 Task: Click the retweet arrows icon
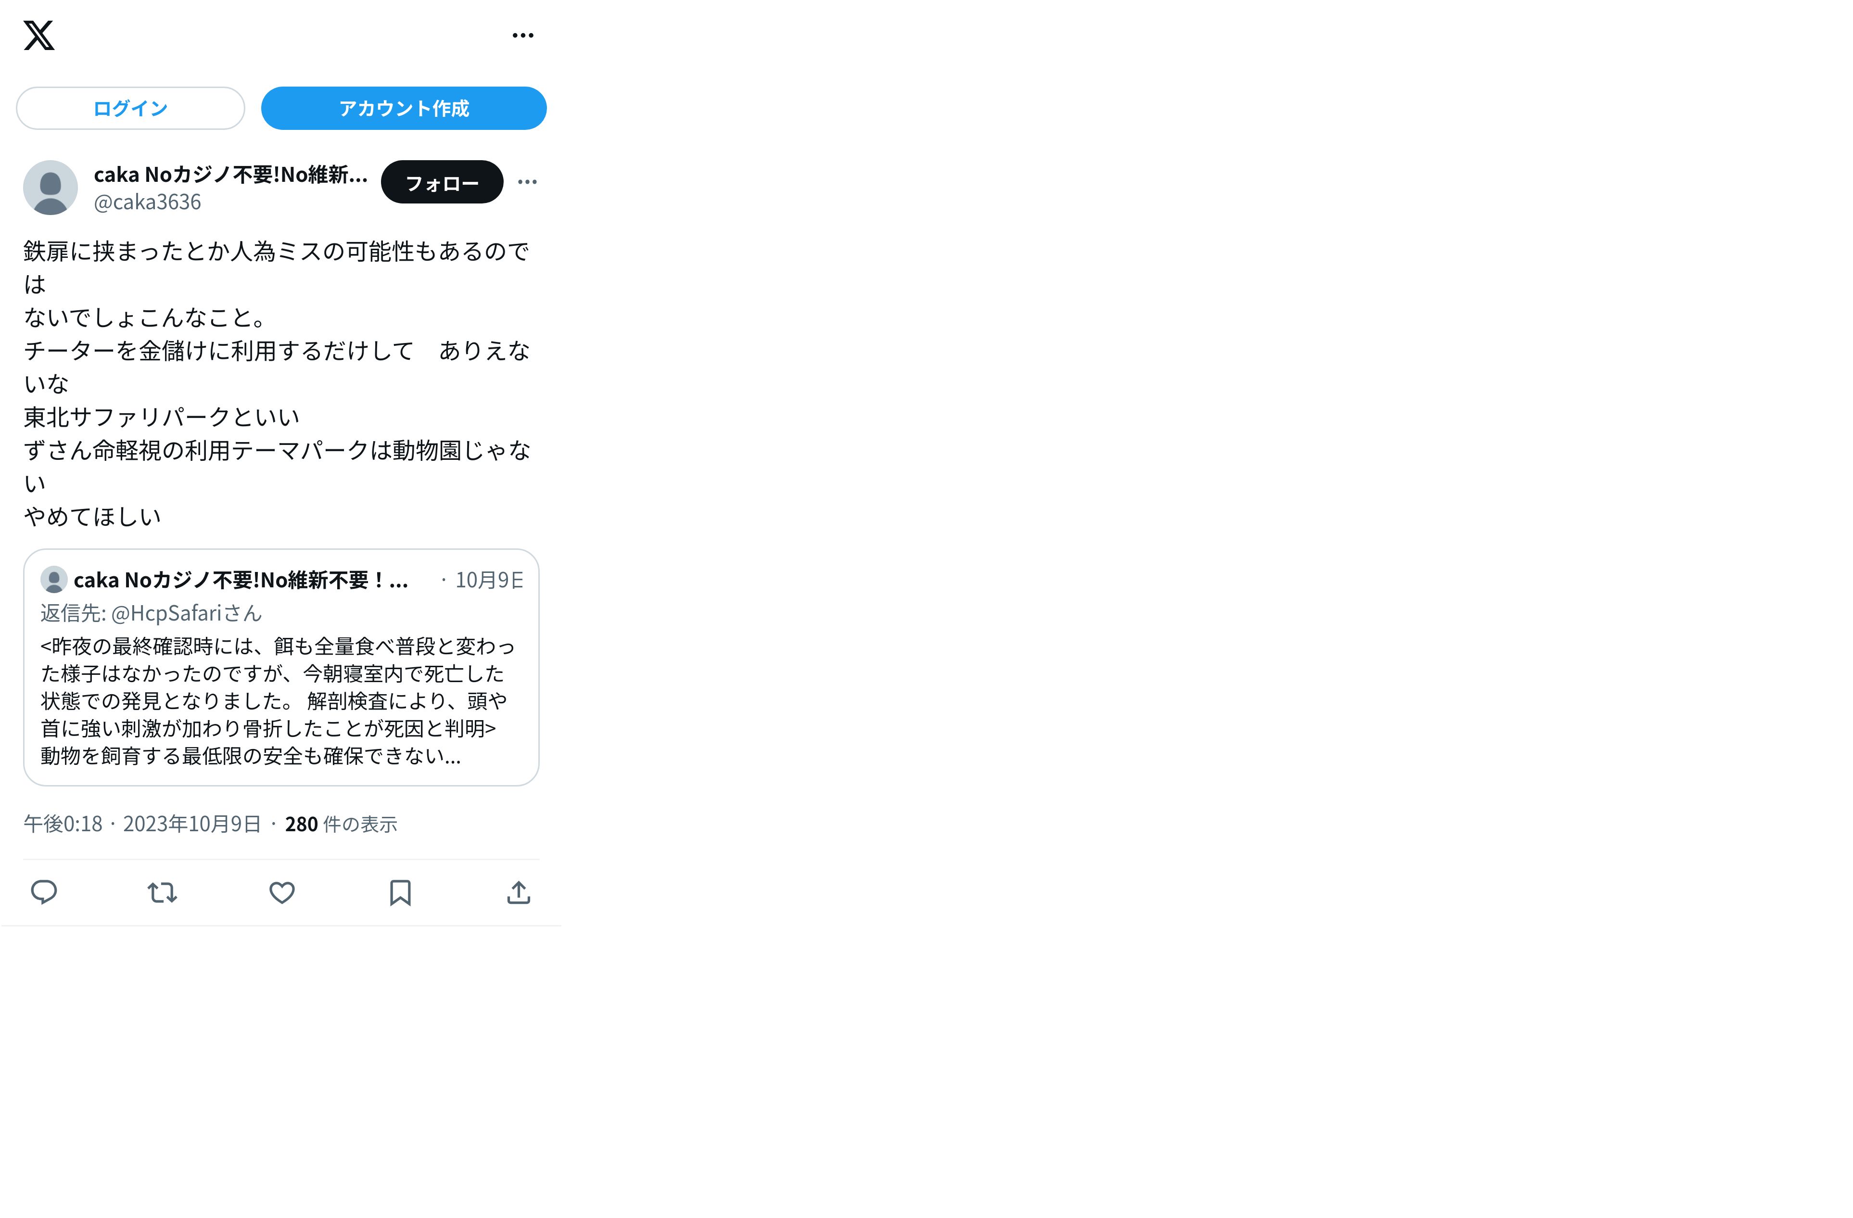click(163, 892)
